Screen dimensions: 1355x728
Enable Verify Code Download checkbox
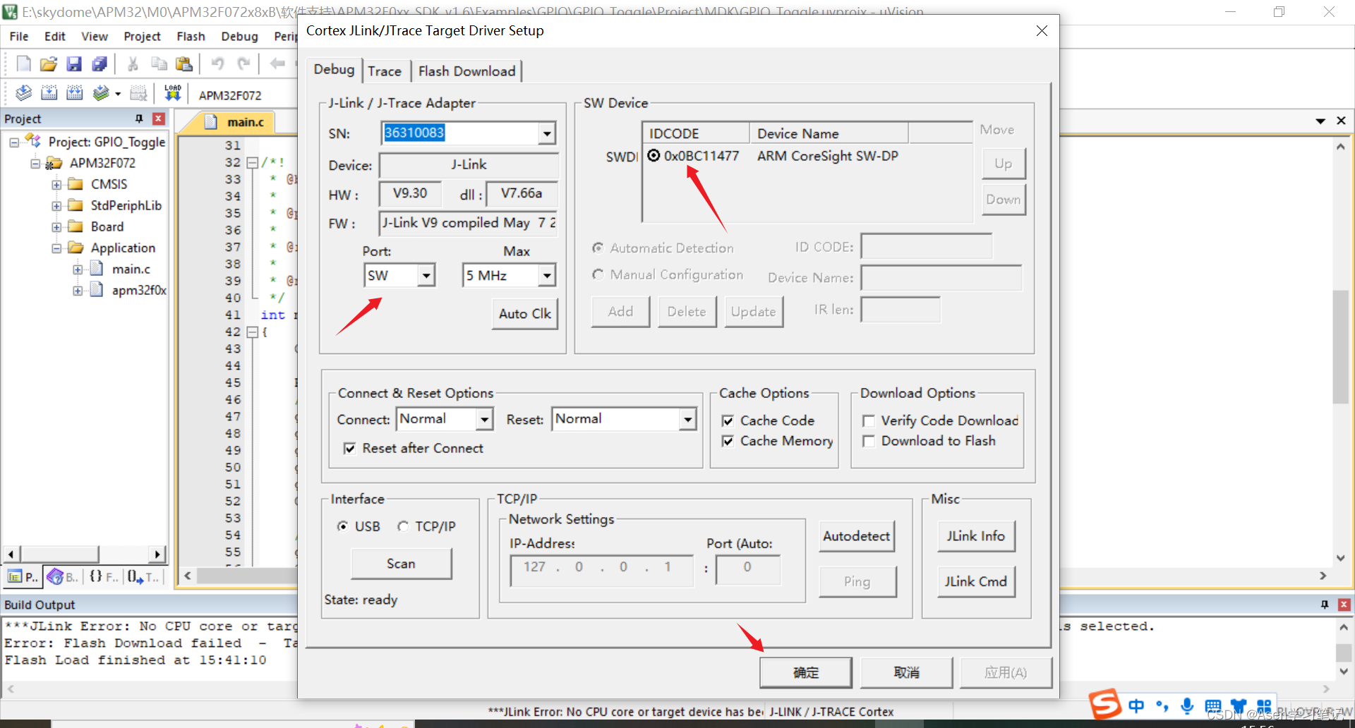point(869,420)
